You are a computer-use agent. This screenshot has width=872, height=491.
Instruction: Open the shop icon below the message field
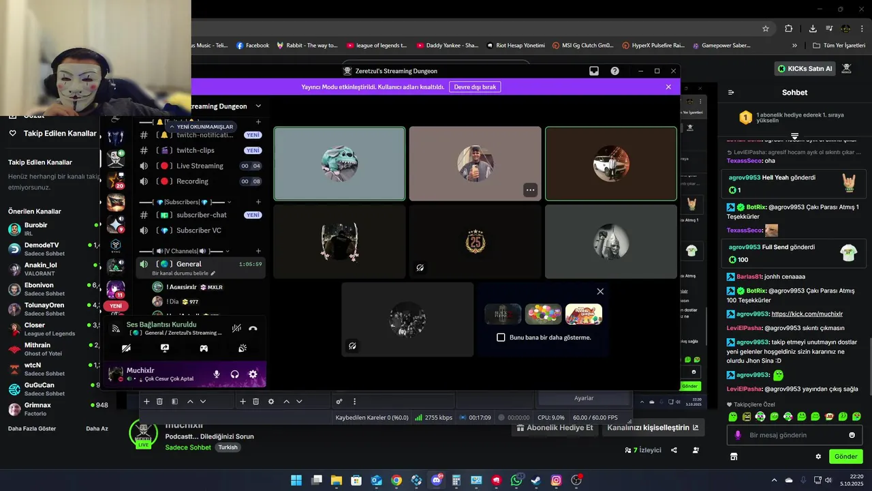pyautogui.click(x=734, y=456)
